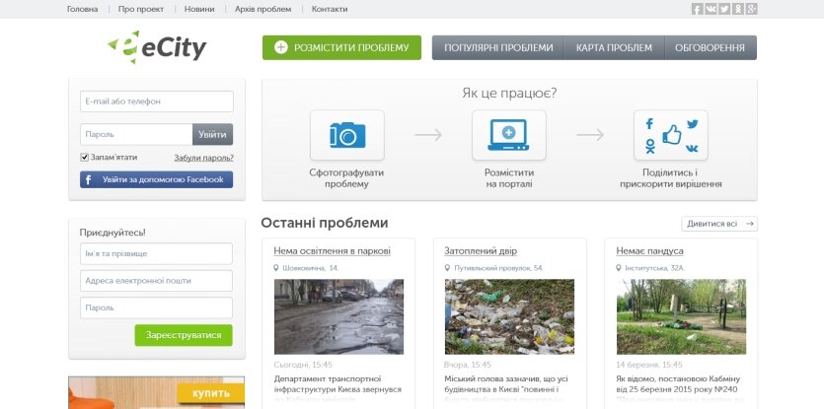Image resolution: width=824 pixels, height=409 pixels.
Task: Click the Зареєструватися button
Action: click(x=184, y=335)
